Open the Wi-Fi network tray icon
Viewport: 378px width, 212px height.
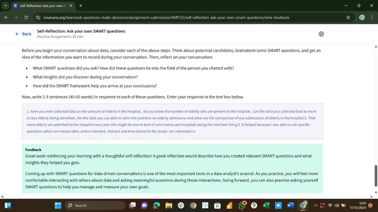[330, 205]
